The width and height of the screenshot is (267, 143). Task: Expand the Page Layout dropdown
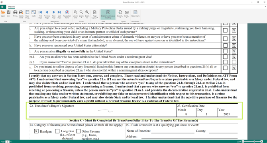pos(95,14)
